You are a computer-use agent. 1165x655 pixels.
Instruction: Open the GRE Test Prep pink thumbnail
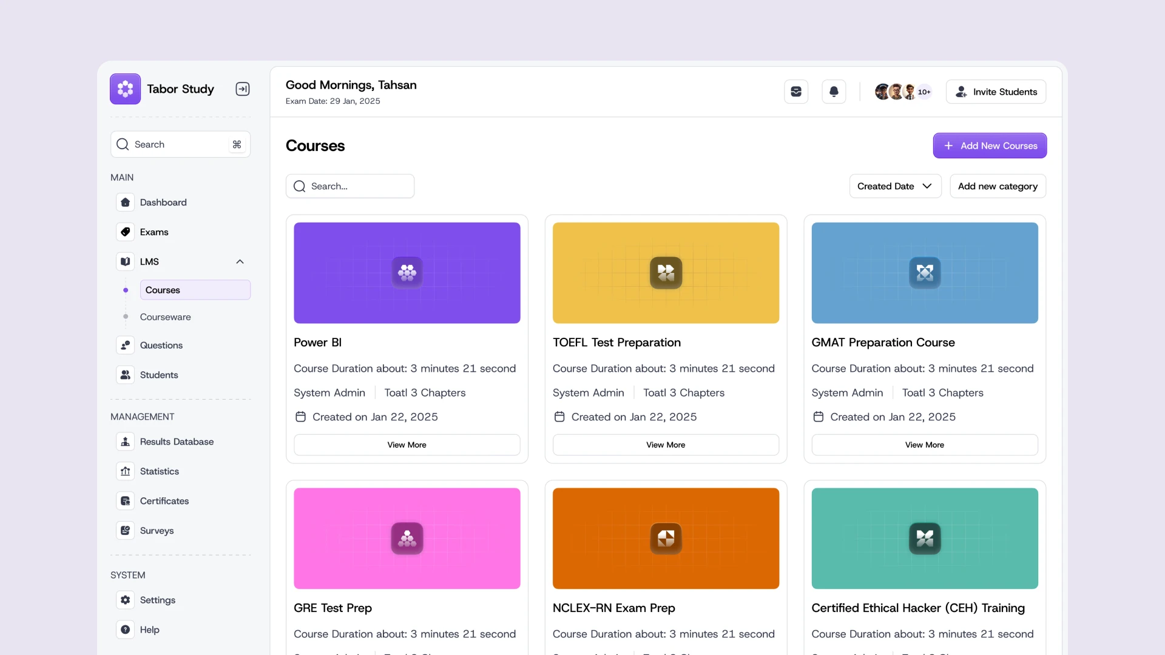coord(407,539)
